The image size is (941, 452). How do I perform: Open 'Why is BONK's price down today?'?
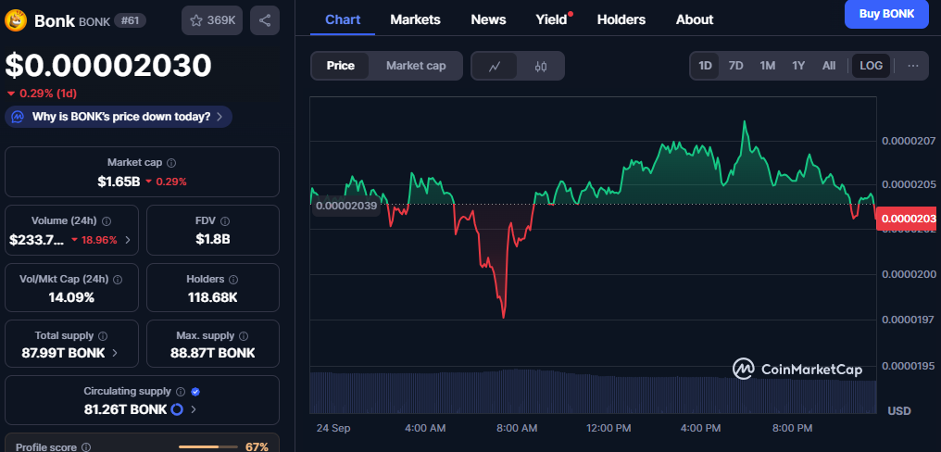pyautogui.click(x=119, y=117)
